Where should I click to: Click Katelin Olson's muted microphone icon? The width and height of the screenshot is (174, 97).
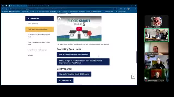coord(146,54)
